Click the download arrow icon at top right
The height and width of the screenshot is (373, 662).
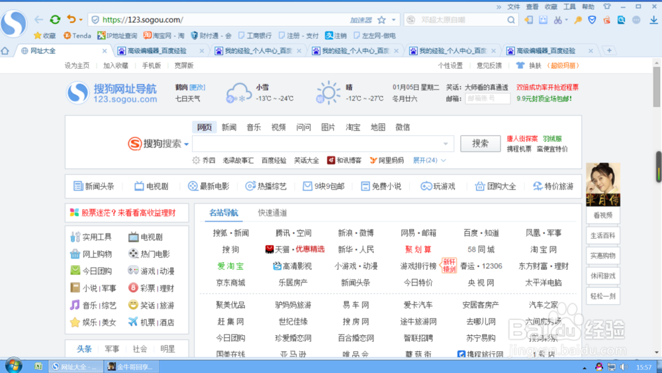coord(653,19)
